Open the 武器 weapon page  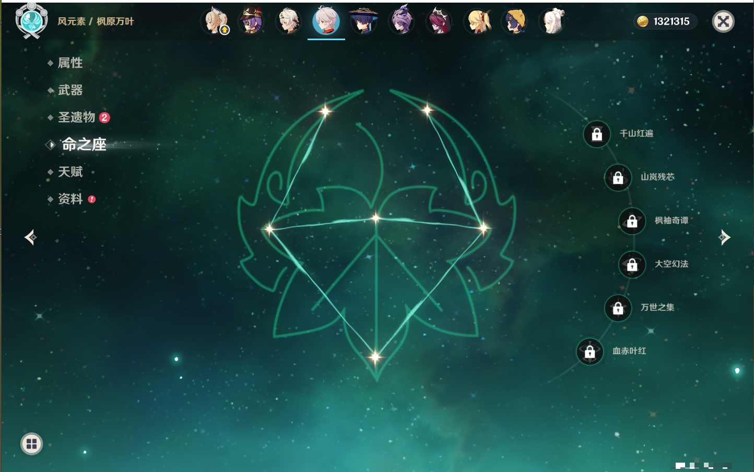click(x=70, y=90)
